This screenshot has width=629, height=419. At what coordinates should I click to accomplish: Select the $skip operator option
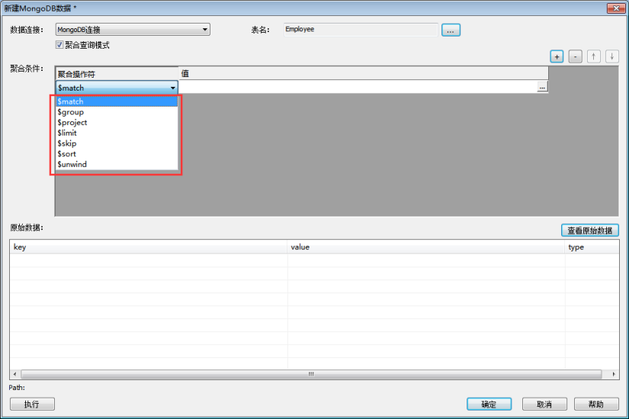[x=67, y=143]
